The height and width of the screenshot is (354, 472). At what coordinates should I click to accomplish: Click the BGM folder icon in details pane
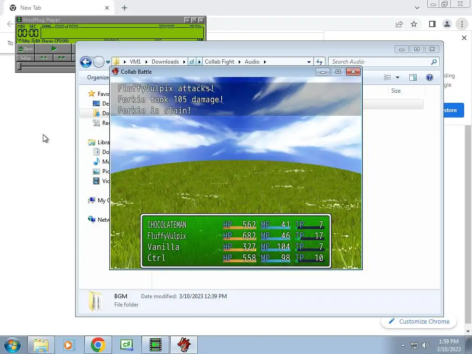coord(95,301)
